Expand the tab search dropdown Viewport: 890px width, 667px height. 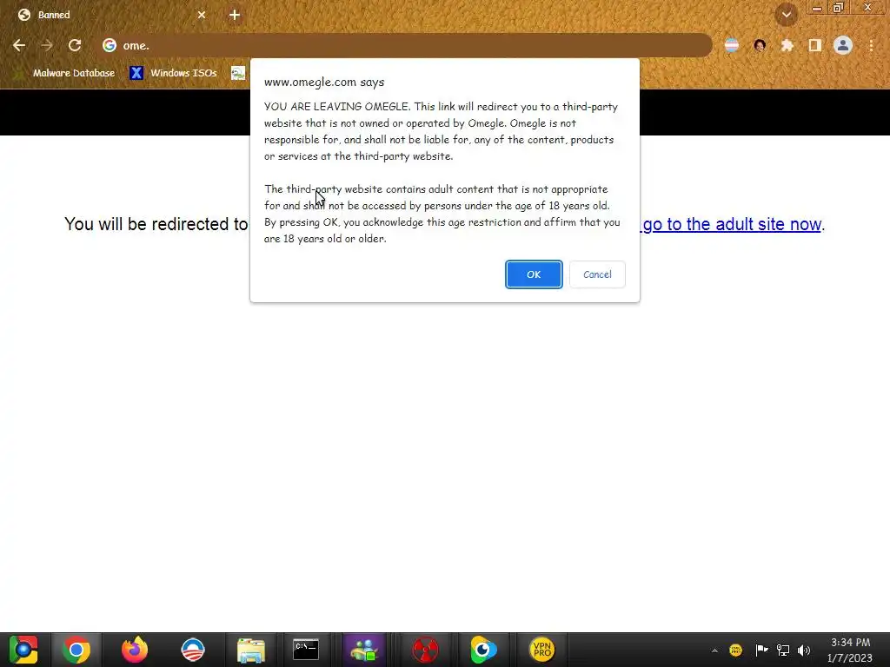787,15
